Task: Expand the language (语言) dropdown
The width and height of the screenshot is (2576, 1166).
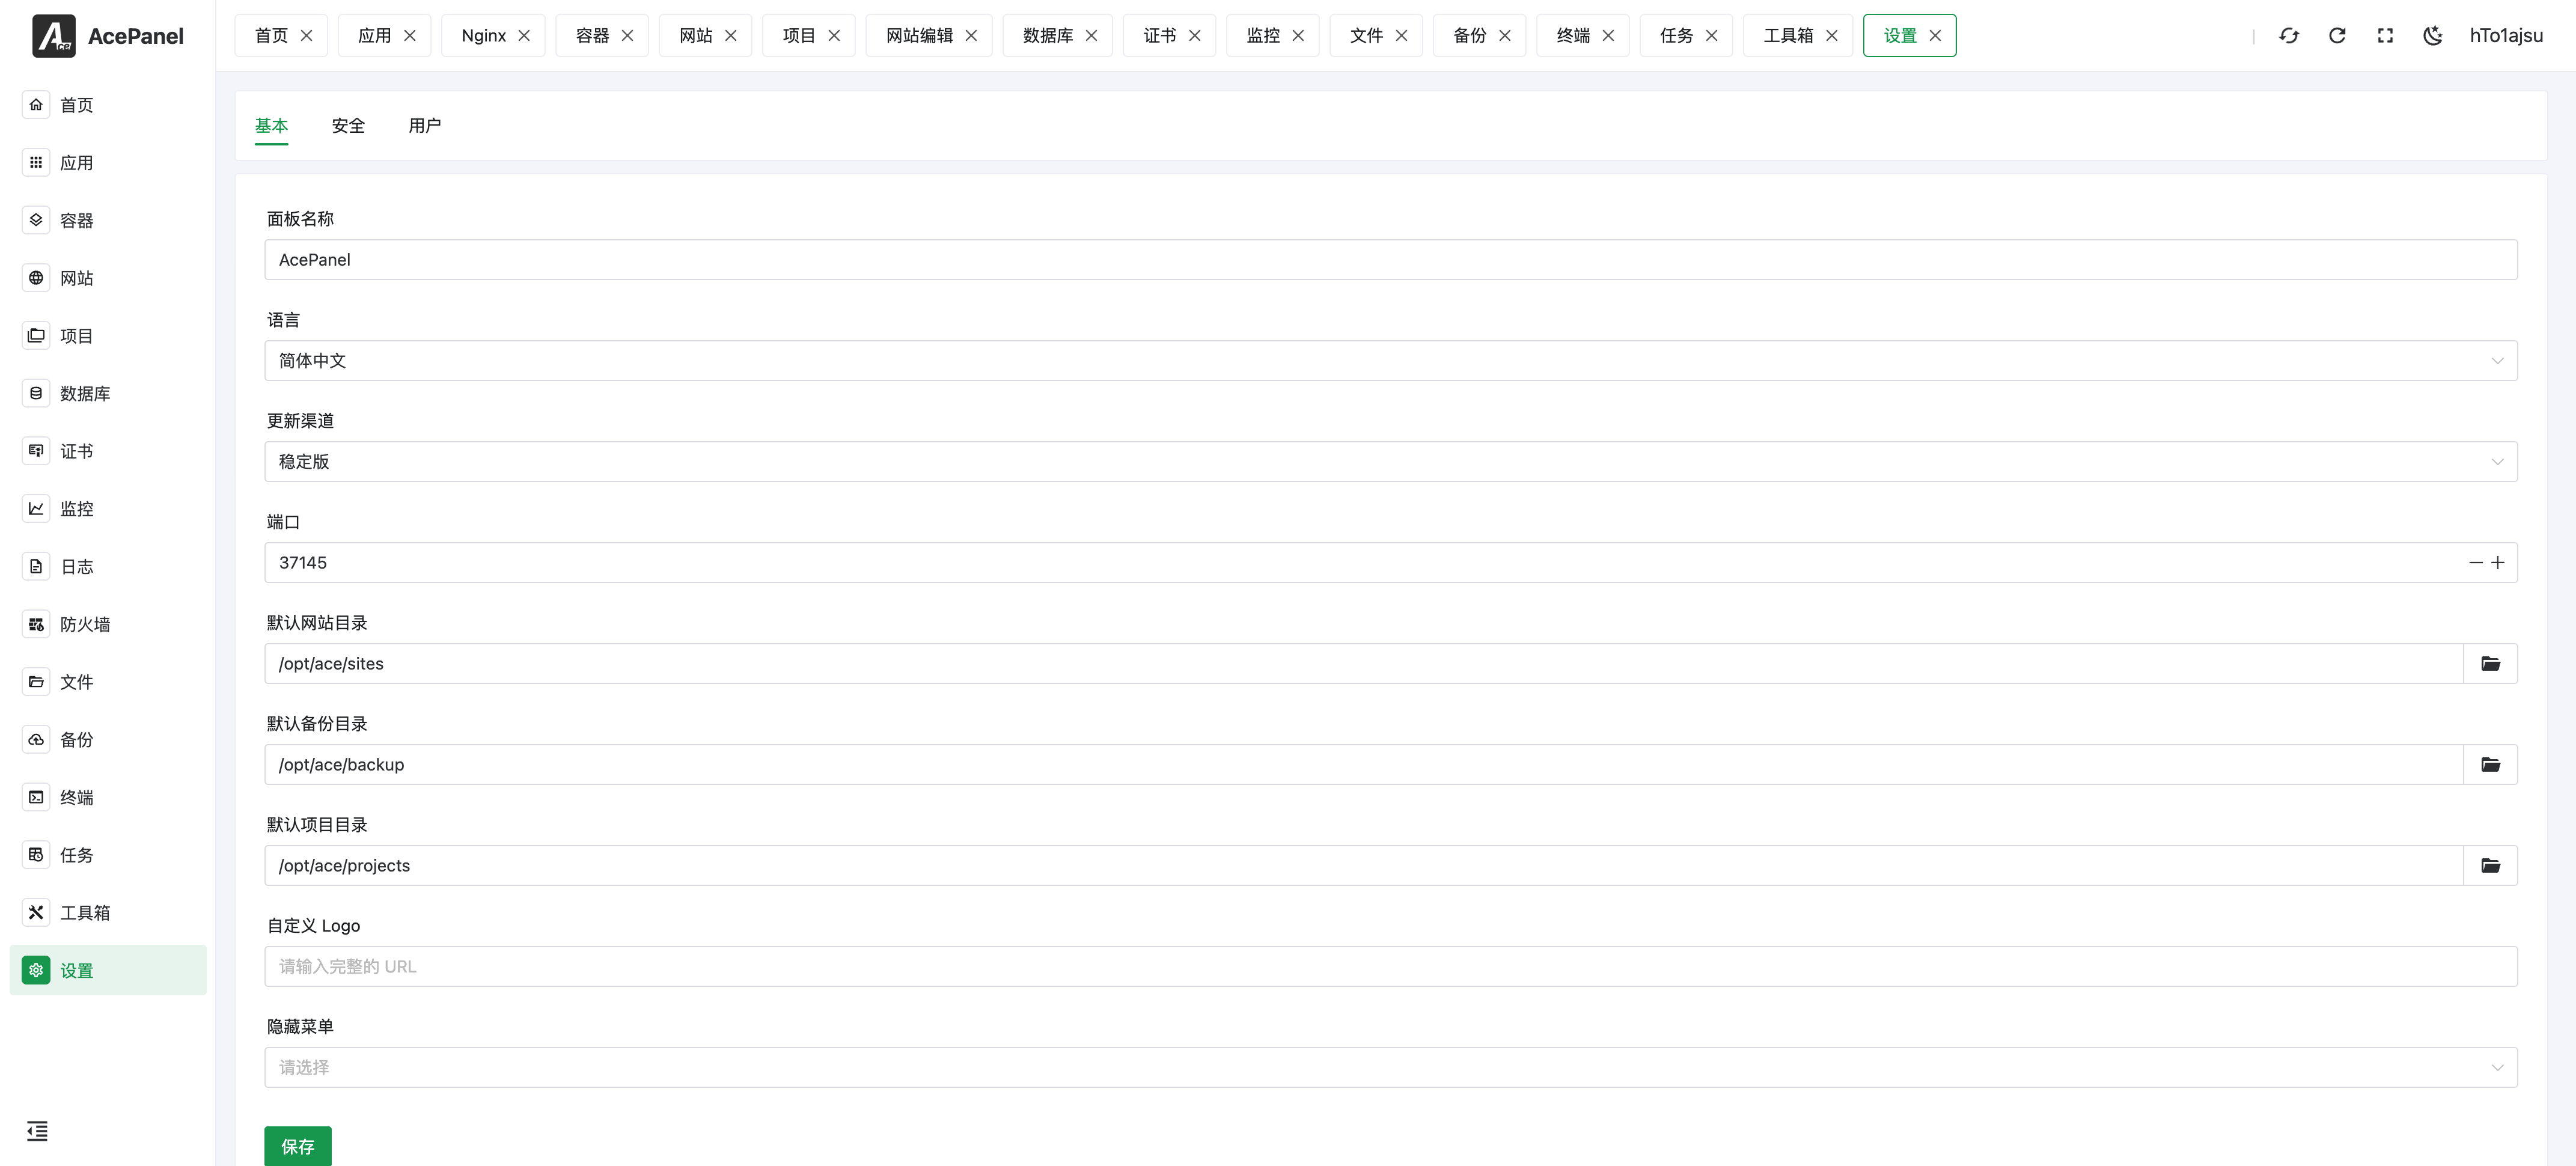Action: 1390,361
